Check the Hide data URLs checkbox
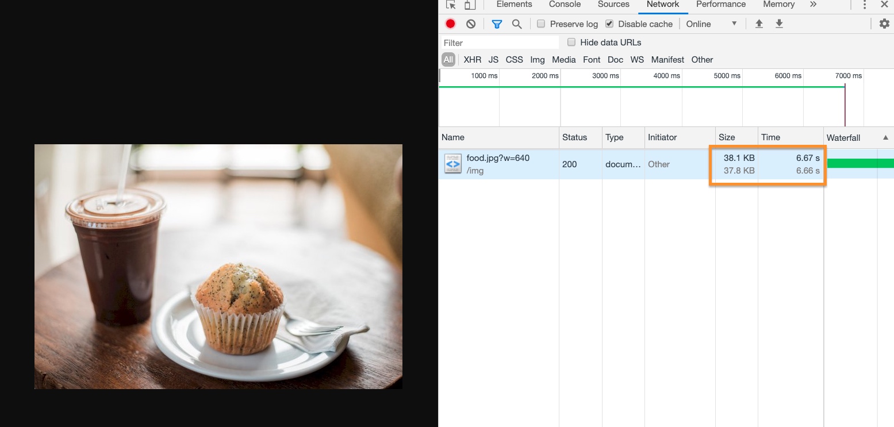This screenshot has width=894, height=427. pyautogui.click(x=571, y=42)
